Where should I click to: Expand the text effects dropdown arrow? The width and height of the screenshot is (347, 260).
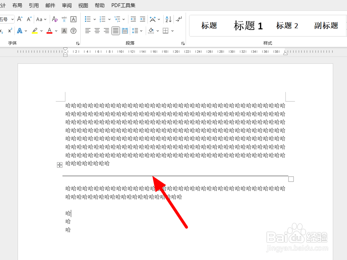(26, 31)
